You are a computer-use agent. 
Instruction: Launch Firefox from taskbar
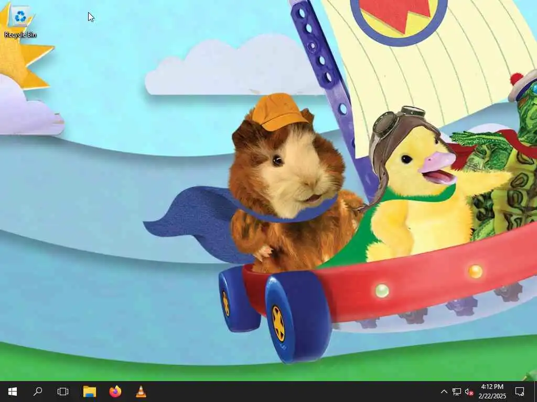click(x=115, y=392)
